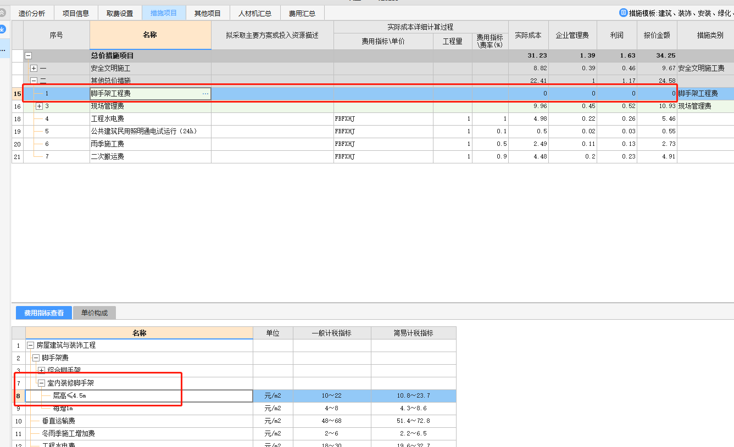Open the 其他项目 tab
734x447 pixels.
click(208, 13)
